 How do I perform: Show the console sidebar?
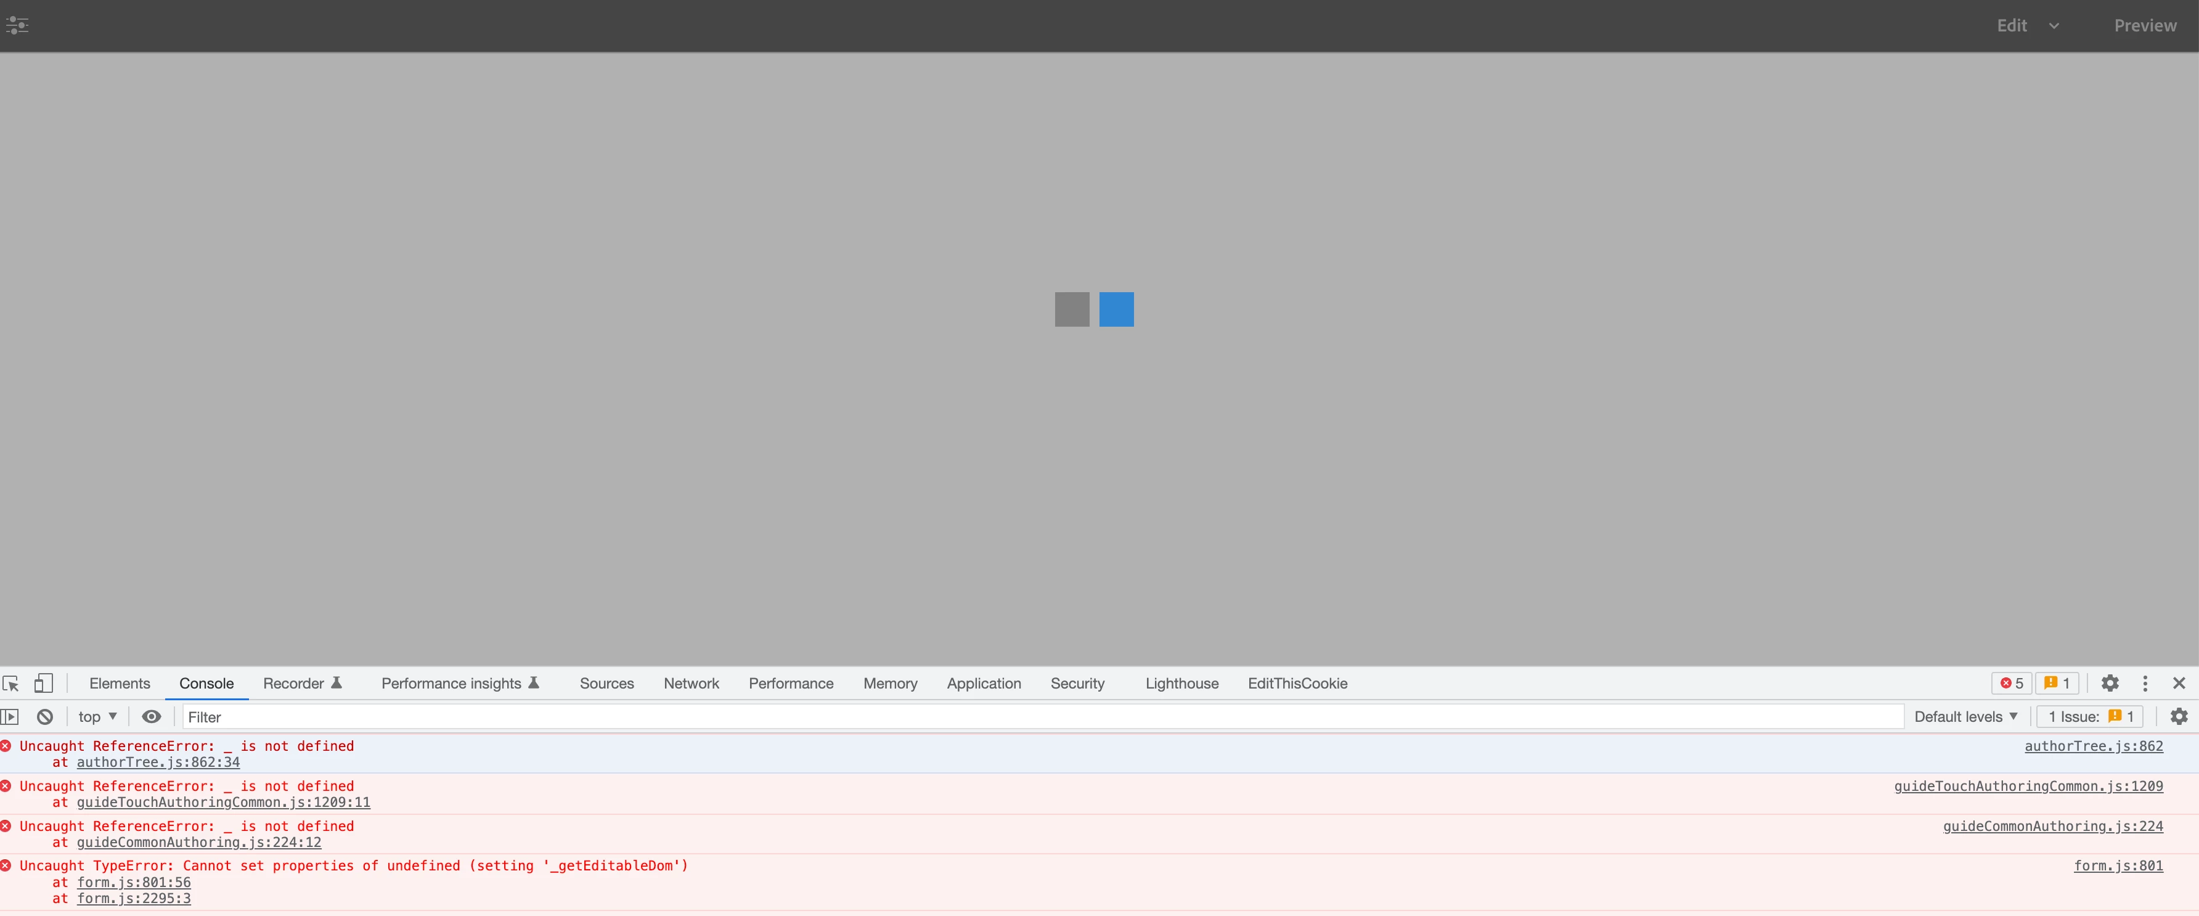[10, 717]
